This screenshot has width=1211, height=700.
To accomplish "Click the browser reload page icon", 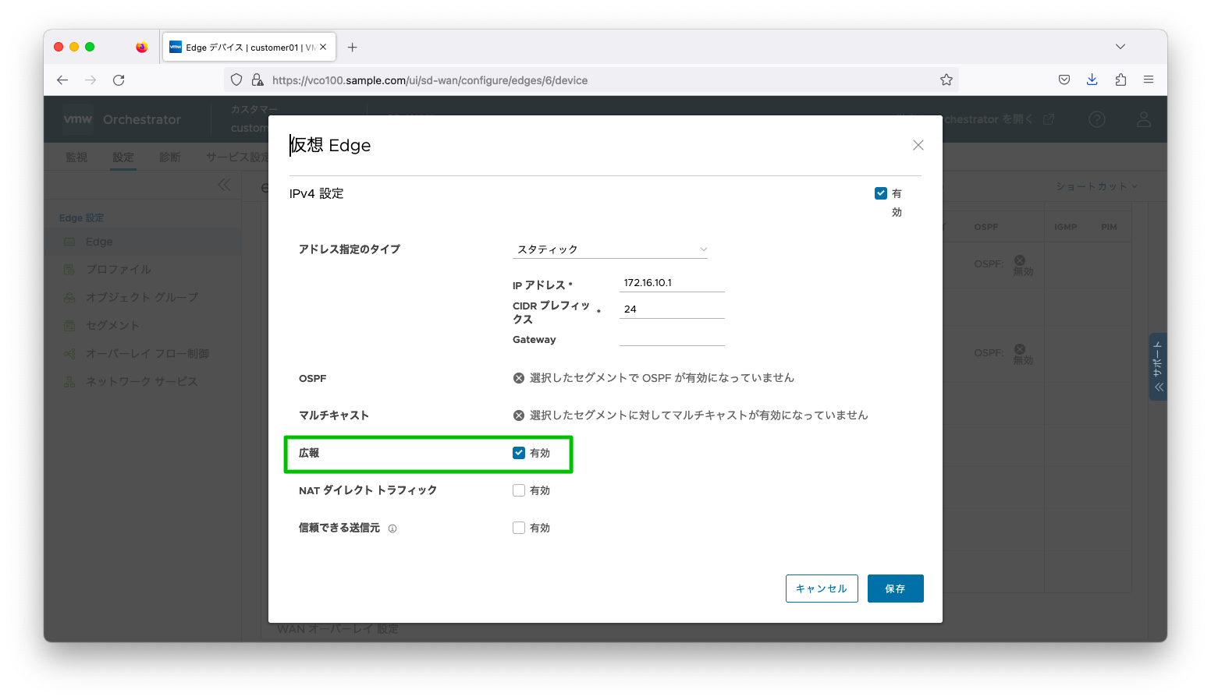I will click(x=119, y=80).
